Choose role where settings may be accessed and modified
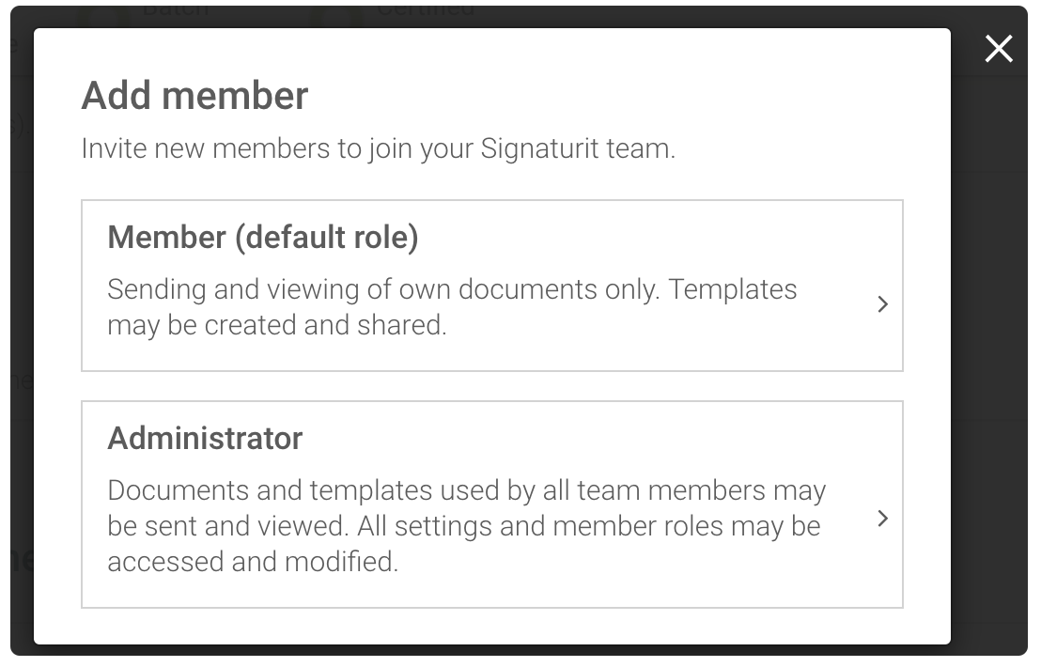 pyautogui.click(x=492, y=504)
